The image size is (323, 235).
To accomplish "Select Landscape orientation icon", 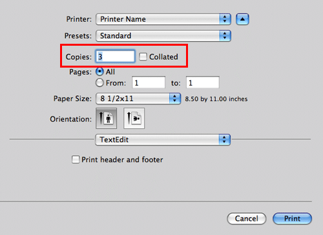I will coord(134,118).
